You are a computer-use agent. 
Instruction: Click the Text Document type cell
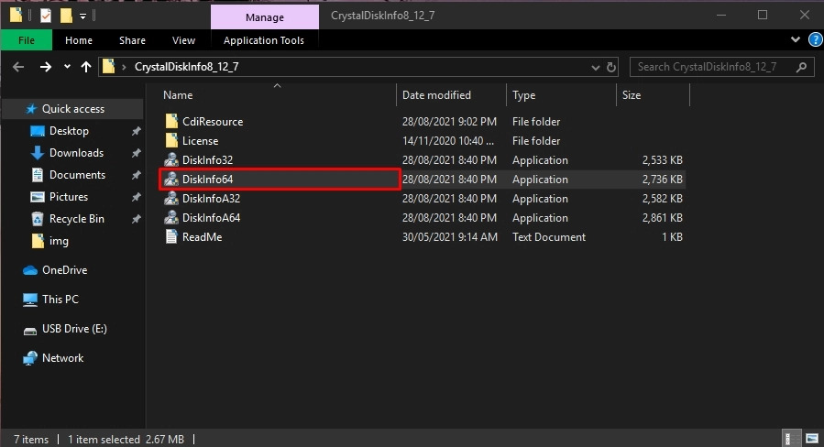coord(549,237)
